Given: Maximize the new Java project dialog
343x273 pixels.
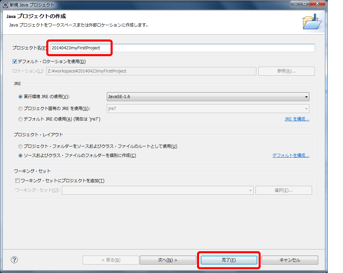Looking at the screenshot, I should (305, 3).
